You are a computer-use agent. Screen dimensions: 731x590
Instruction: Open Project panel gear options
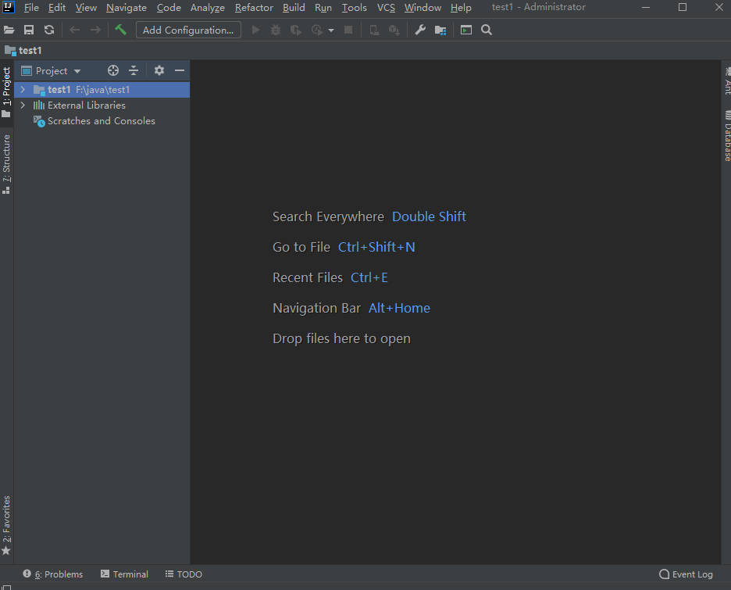159,70
